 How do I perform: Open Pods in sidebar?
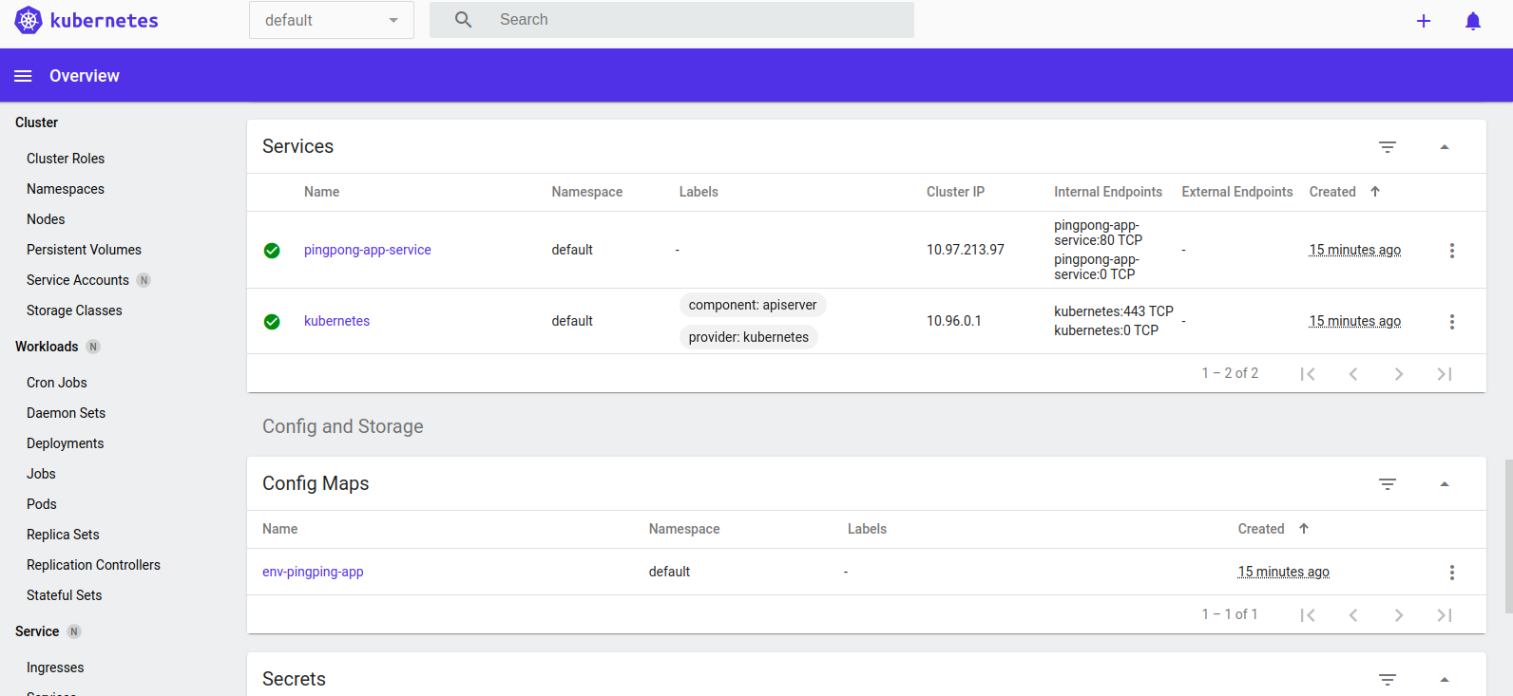pyautogui.click(x=42, y=504)
